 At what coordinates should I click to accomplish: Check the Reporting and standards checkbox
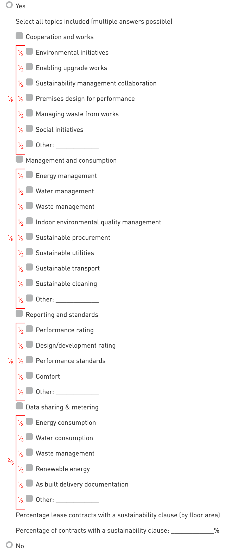pos(19,314)
